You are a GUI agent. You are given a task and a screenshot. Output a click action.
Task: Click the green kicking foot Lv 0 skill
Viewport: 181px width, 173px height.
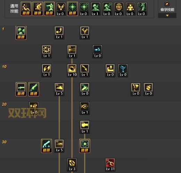pos(85,89)
